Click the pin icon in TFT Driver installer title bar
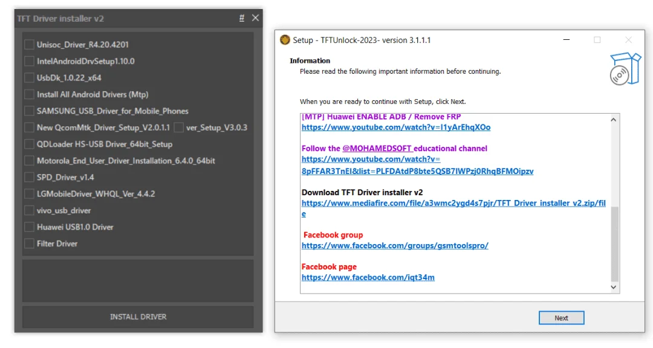This screenshot has height=348, width=653. 241,18
